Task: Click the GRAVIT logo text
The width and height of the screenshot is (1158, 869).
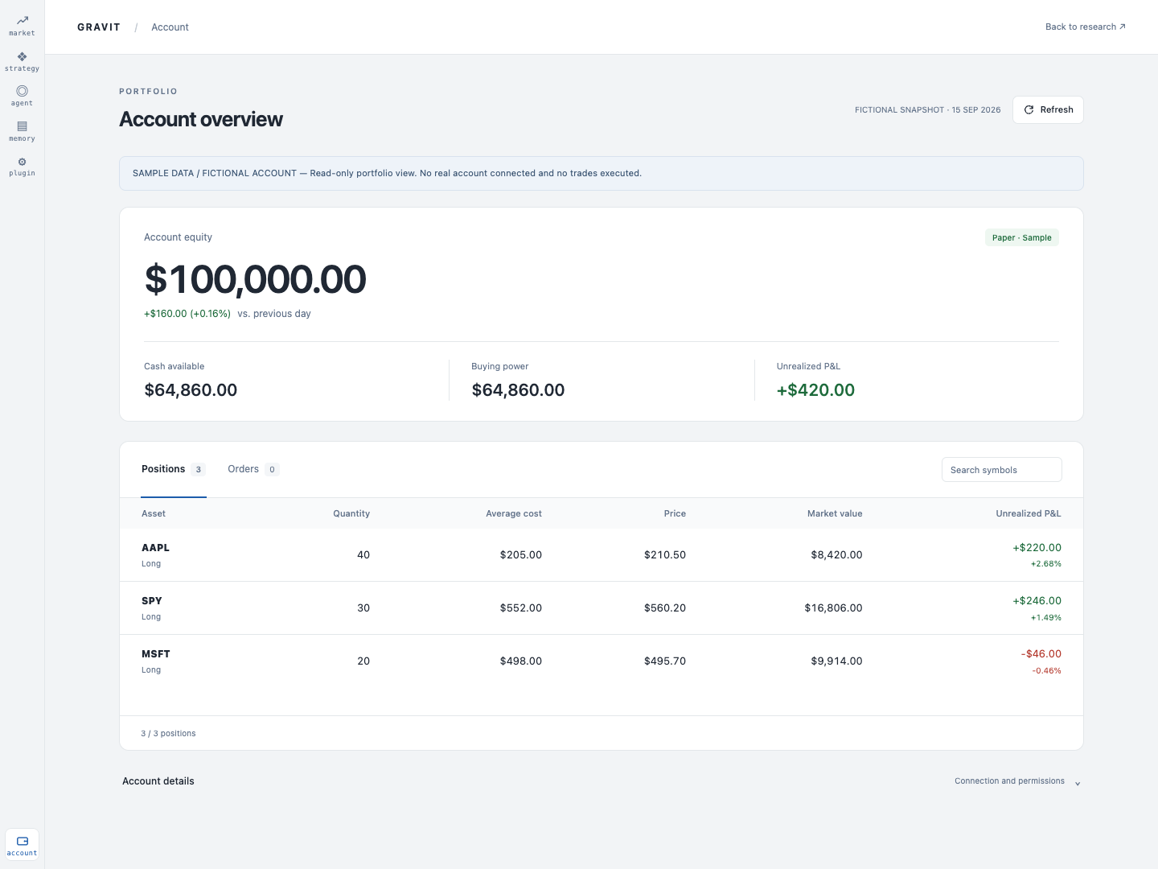Action: (x=99, y=27)
